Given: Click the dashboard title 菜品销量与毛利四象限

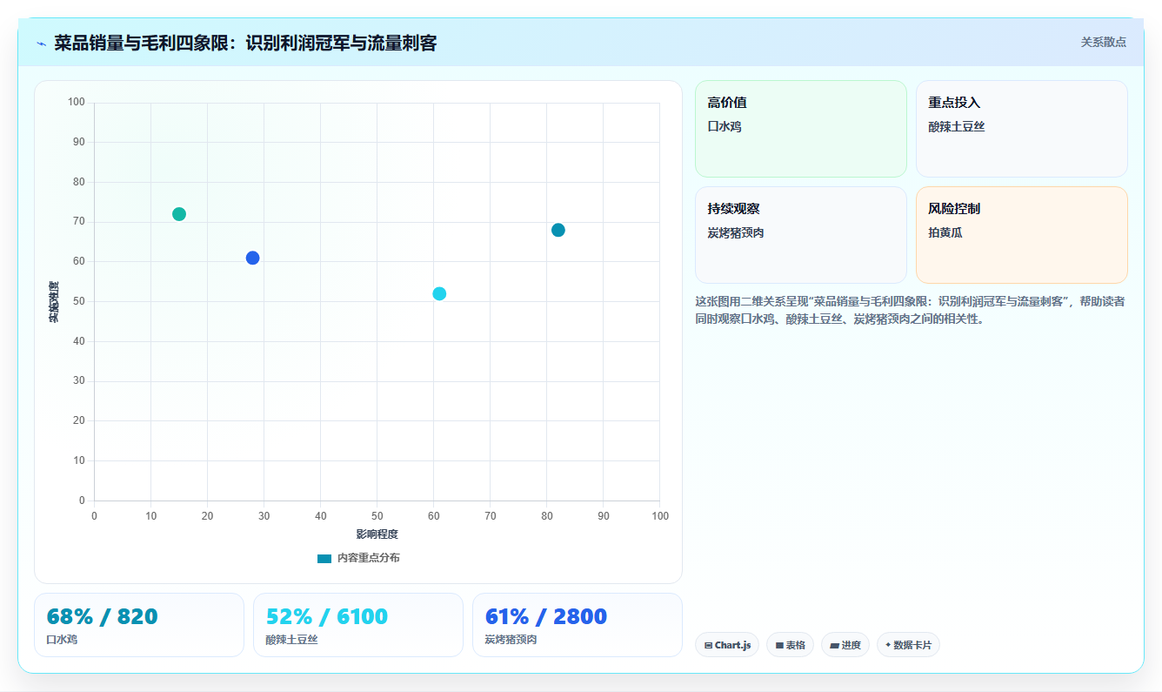Looking at the screenshot, I should (x=245, y=43).
